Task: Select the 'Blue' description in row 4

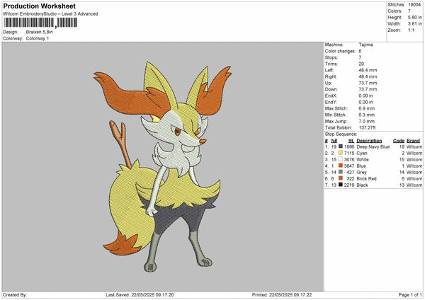Action: 361,166
